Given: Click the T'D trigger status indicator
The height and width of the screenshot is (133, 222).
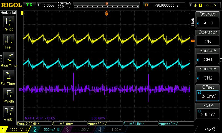Looking at the screenshot, I should (x=29, y=5).
